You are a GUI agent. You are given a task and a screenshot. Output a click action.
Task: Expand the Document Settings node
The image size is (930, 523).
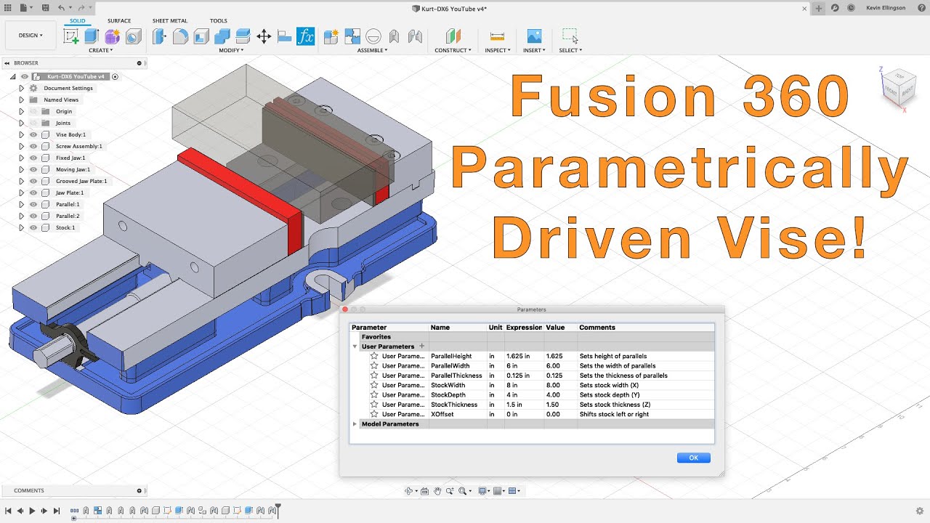[x=22, y=88]
